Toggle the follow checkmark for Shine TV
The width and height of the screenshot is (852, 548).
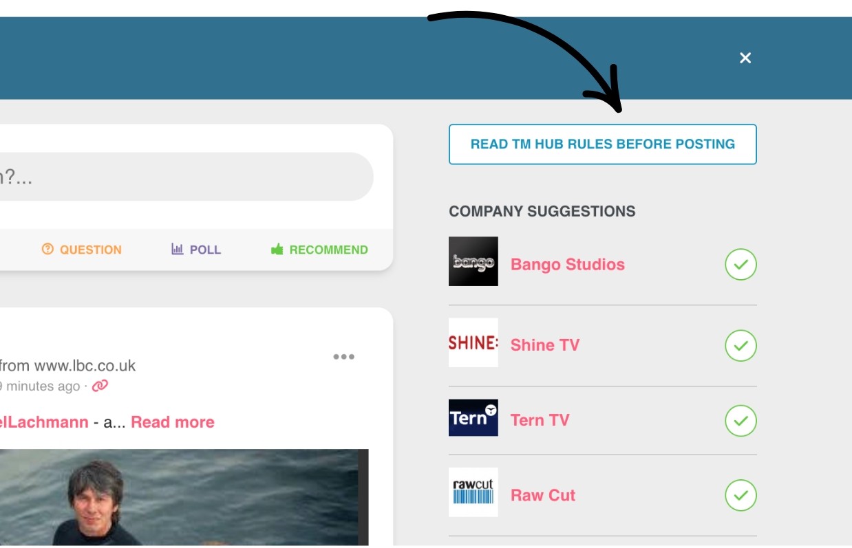741,345
